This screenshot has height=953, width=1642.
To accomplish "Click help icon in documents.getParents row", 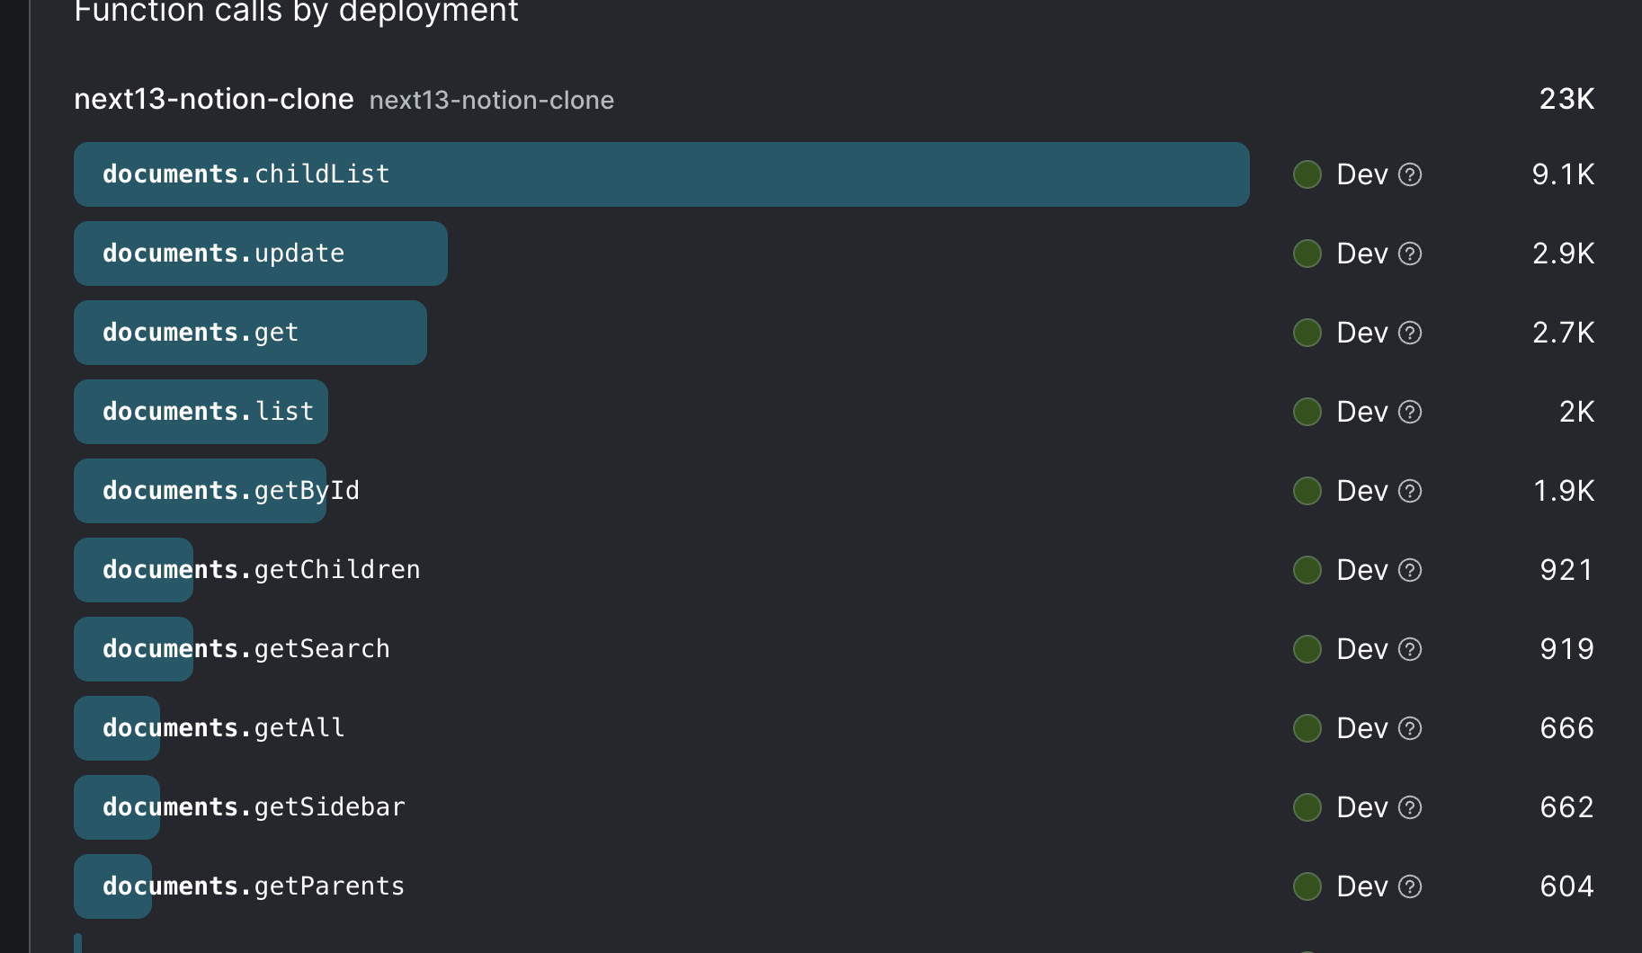I will [x=1410, y=886].
